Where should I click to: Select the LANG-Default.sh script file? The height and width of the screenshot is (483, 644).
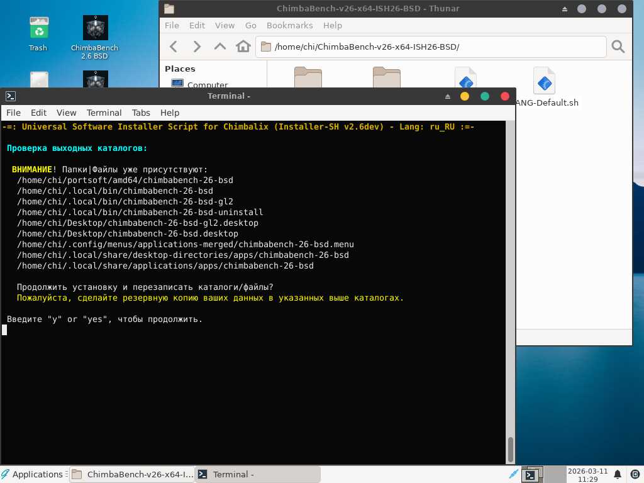(x=545, y=86)
